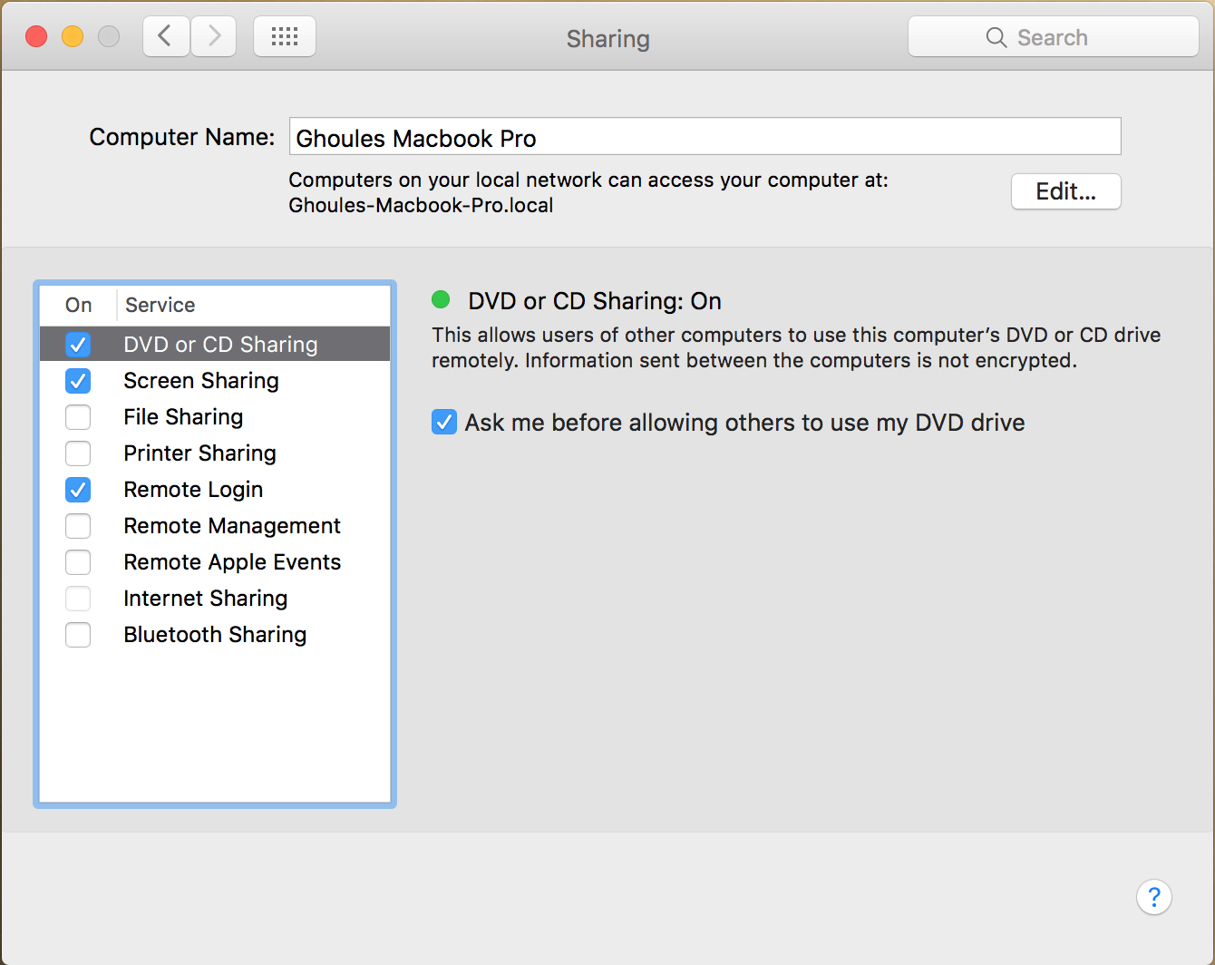Enable the File Sharing checkbox
1215x965 pixels.
point(78,417)
